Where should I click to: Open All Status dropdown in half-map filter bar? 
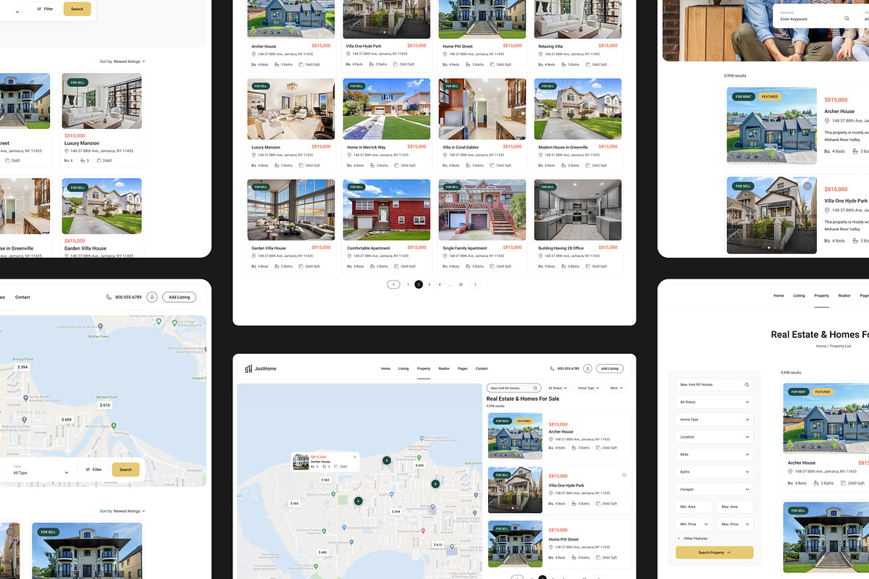pos(558,388)
